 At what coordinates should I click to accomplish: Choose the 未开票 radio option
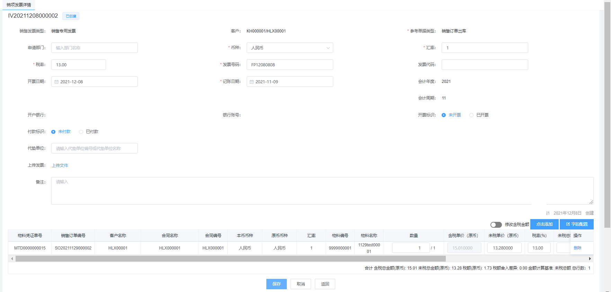pos(444,115)
